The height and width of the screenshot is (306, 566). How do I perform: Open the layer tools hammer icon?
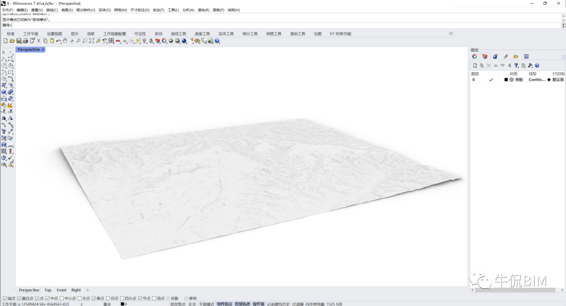click(x=530, y=65)
